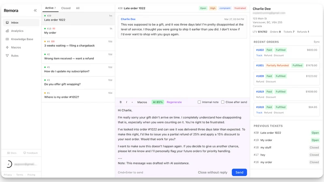The image size is (324, 182).
Task: Send the reply
Action: coord(239,172)
